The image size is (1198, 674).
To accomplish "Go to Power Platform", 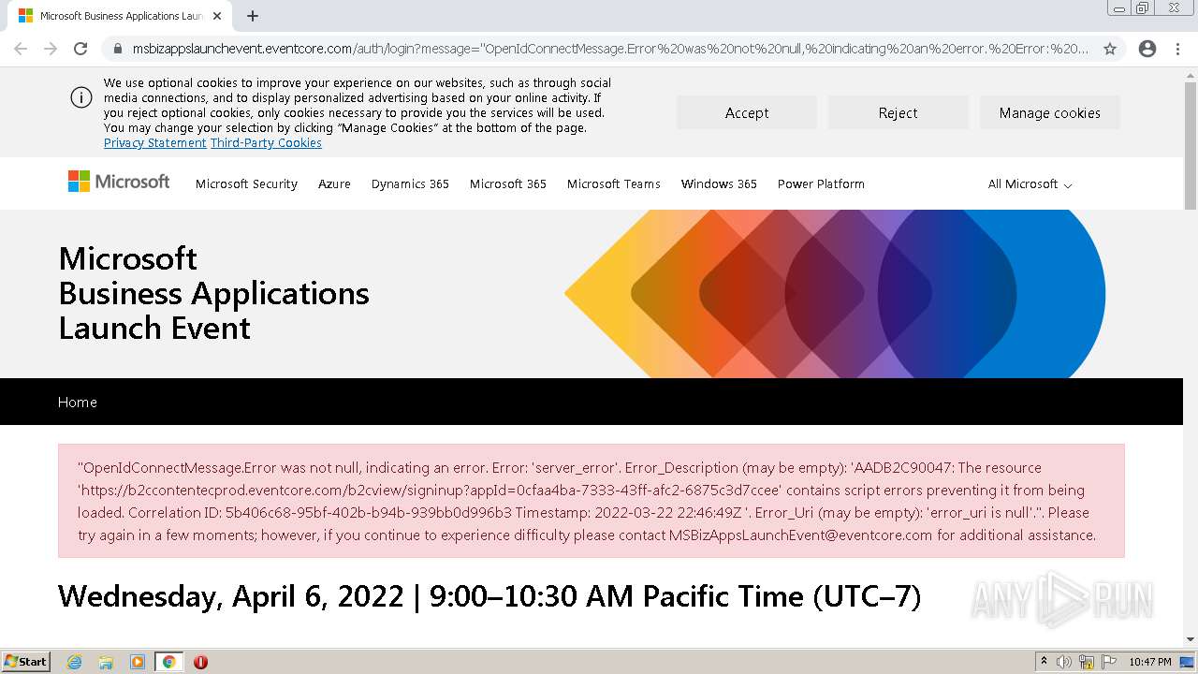I will [821, 184].
